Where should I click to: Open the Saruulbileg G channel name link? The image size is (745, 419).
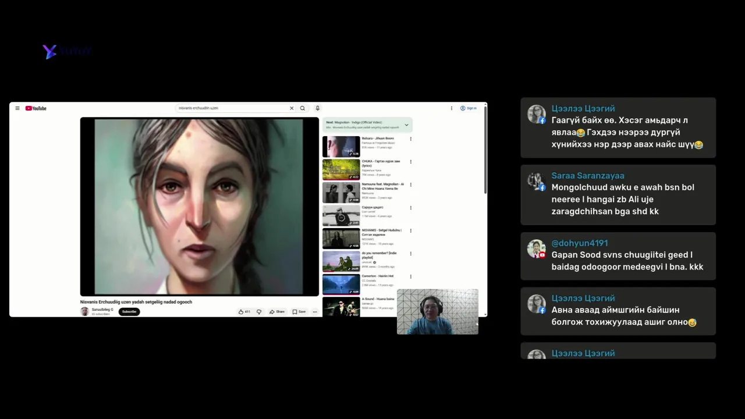[102, 310]
